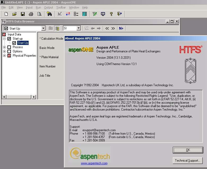Click the teal results sheet icon
Viewport: 207px width, 169px height.
[85, 14]
